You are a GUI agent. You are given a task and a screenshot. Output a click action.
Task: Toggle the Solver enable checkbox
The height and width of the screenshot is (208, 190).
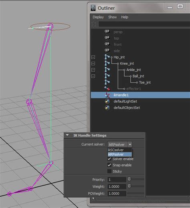109,159
